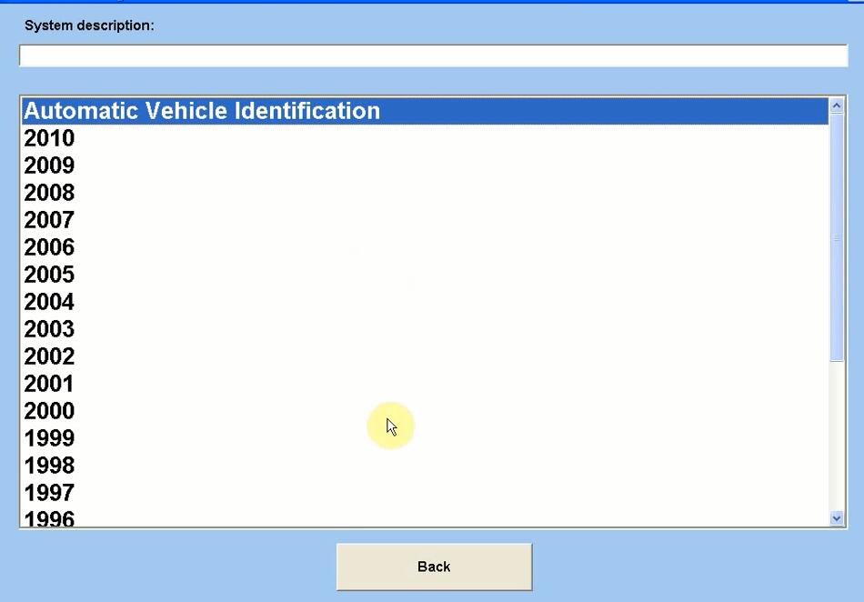Click the System description text field

tap(434, 55)
